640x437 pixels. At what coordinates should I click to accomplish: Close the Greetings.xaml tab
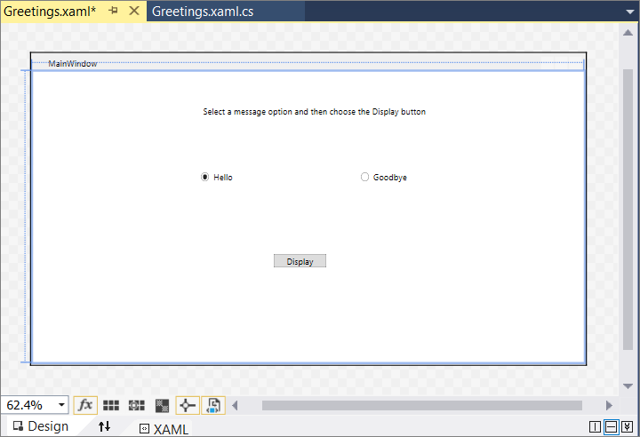pyautogui.click(x=134, y=11)
